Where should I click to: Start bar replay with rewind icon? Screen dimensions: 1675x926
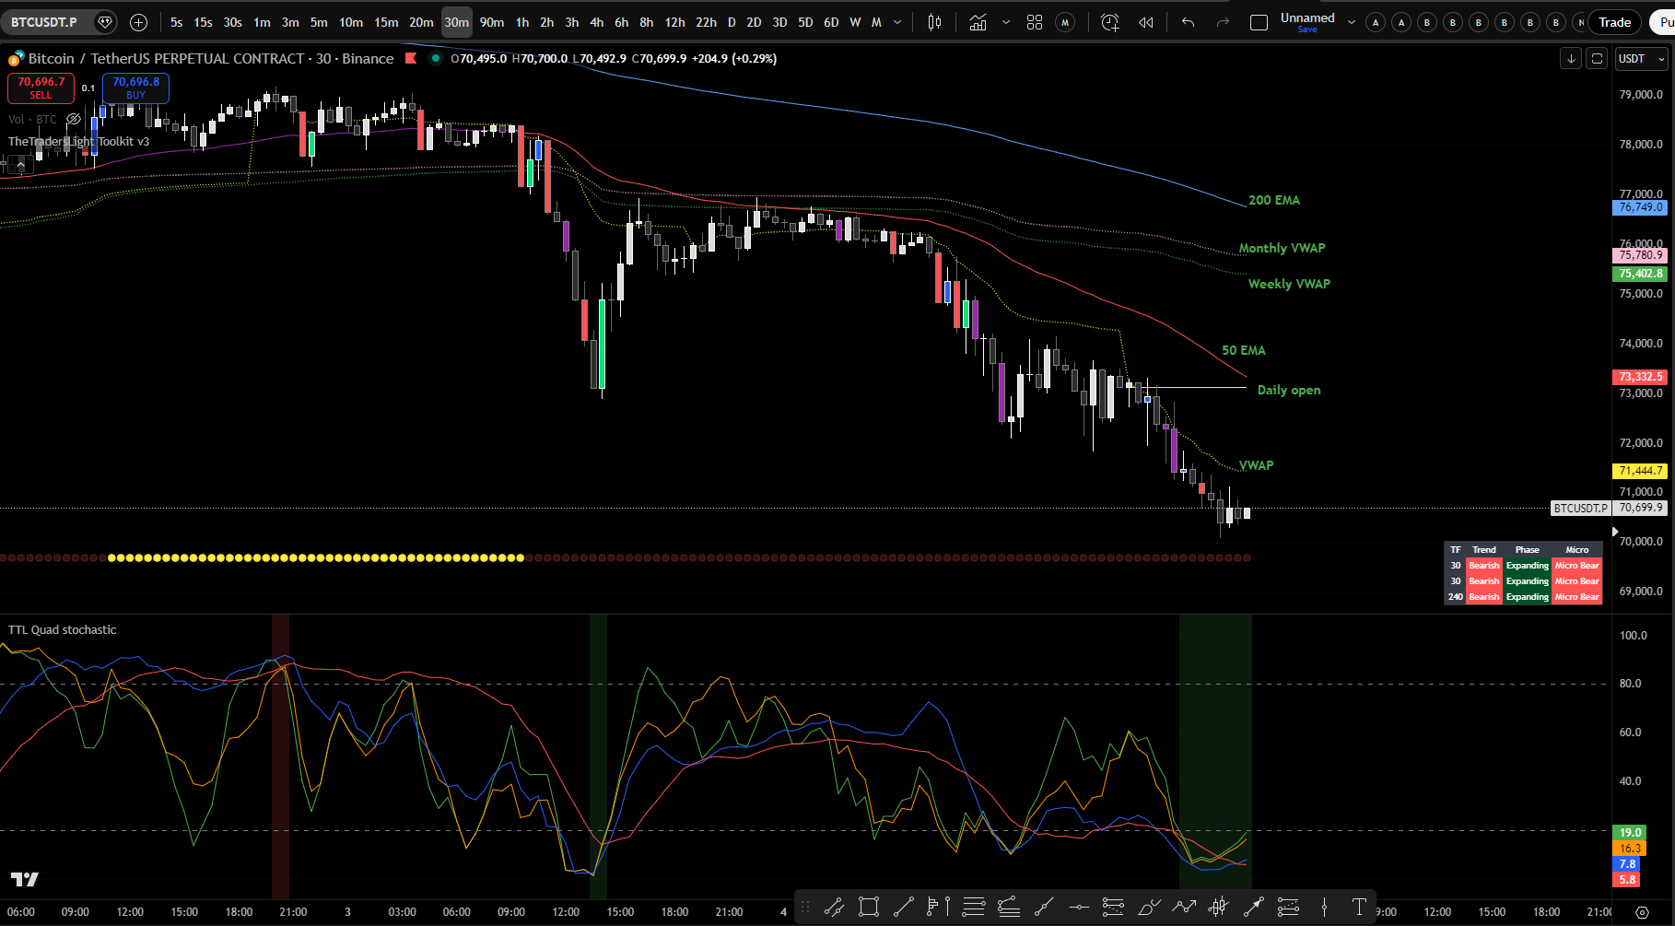coord(1146,22)
